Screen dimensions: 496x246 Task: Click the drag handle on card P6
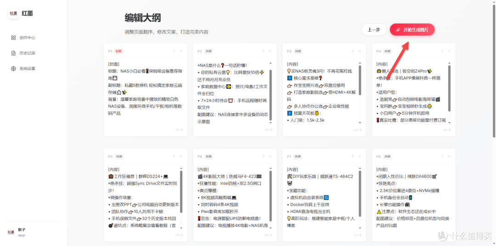tap(263, 156)
